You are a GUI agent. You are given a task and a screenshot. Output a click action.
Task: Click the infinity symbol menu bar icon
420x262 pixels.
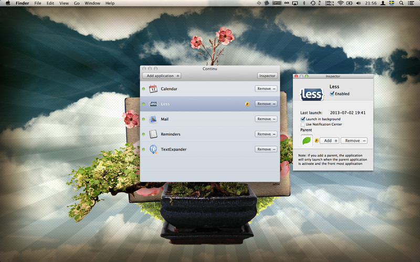click(x=287, y=3)
